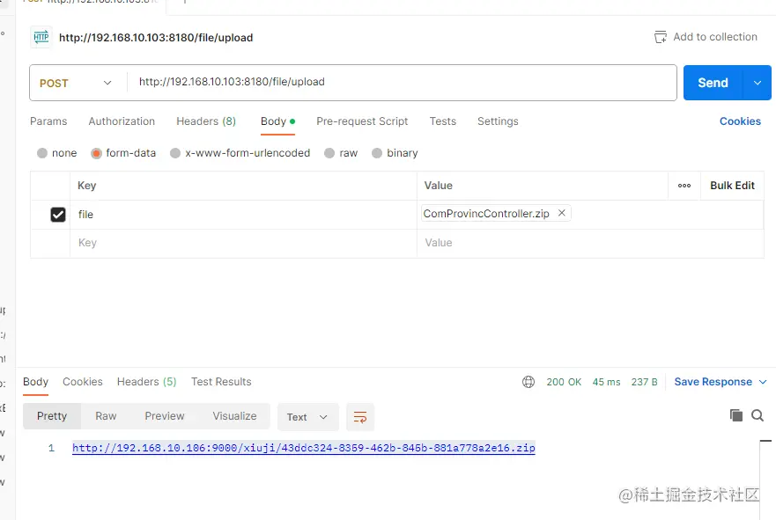The height and width of the screenshot is (520, 776).
Task: Select the Pretty view
Action: 52,416
